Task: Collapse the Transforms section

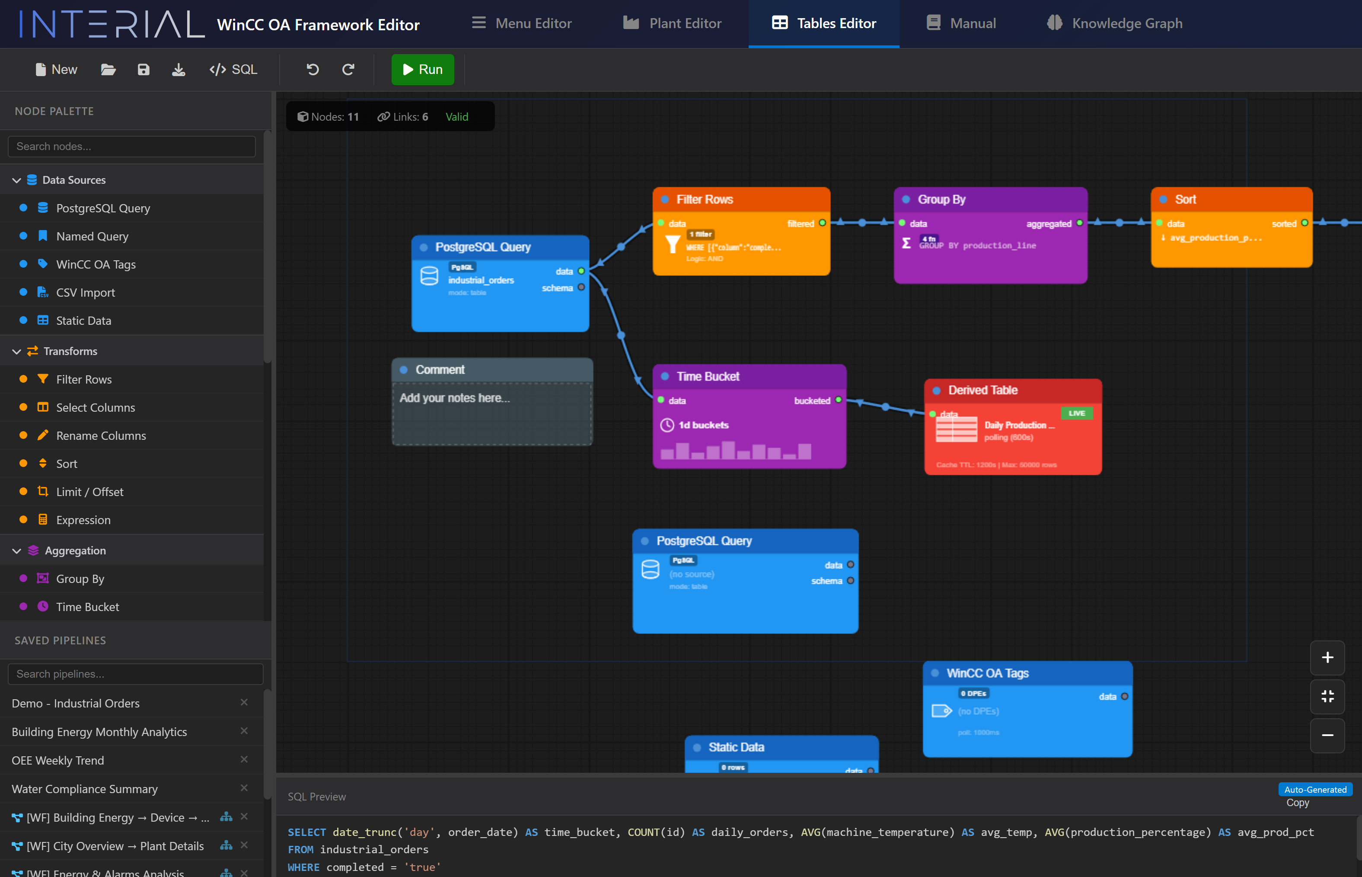Action: [x=16, y=352]
